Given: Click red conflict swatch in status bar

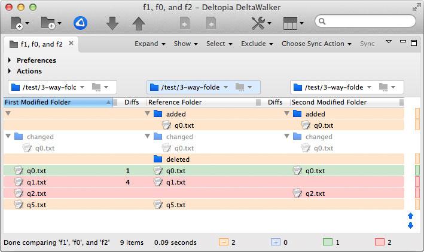Looking at the screenshot, I should (x=379, y=242).
